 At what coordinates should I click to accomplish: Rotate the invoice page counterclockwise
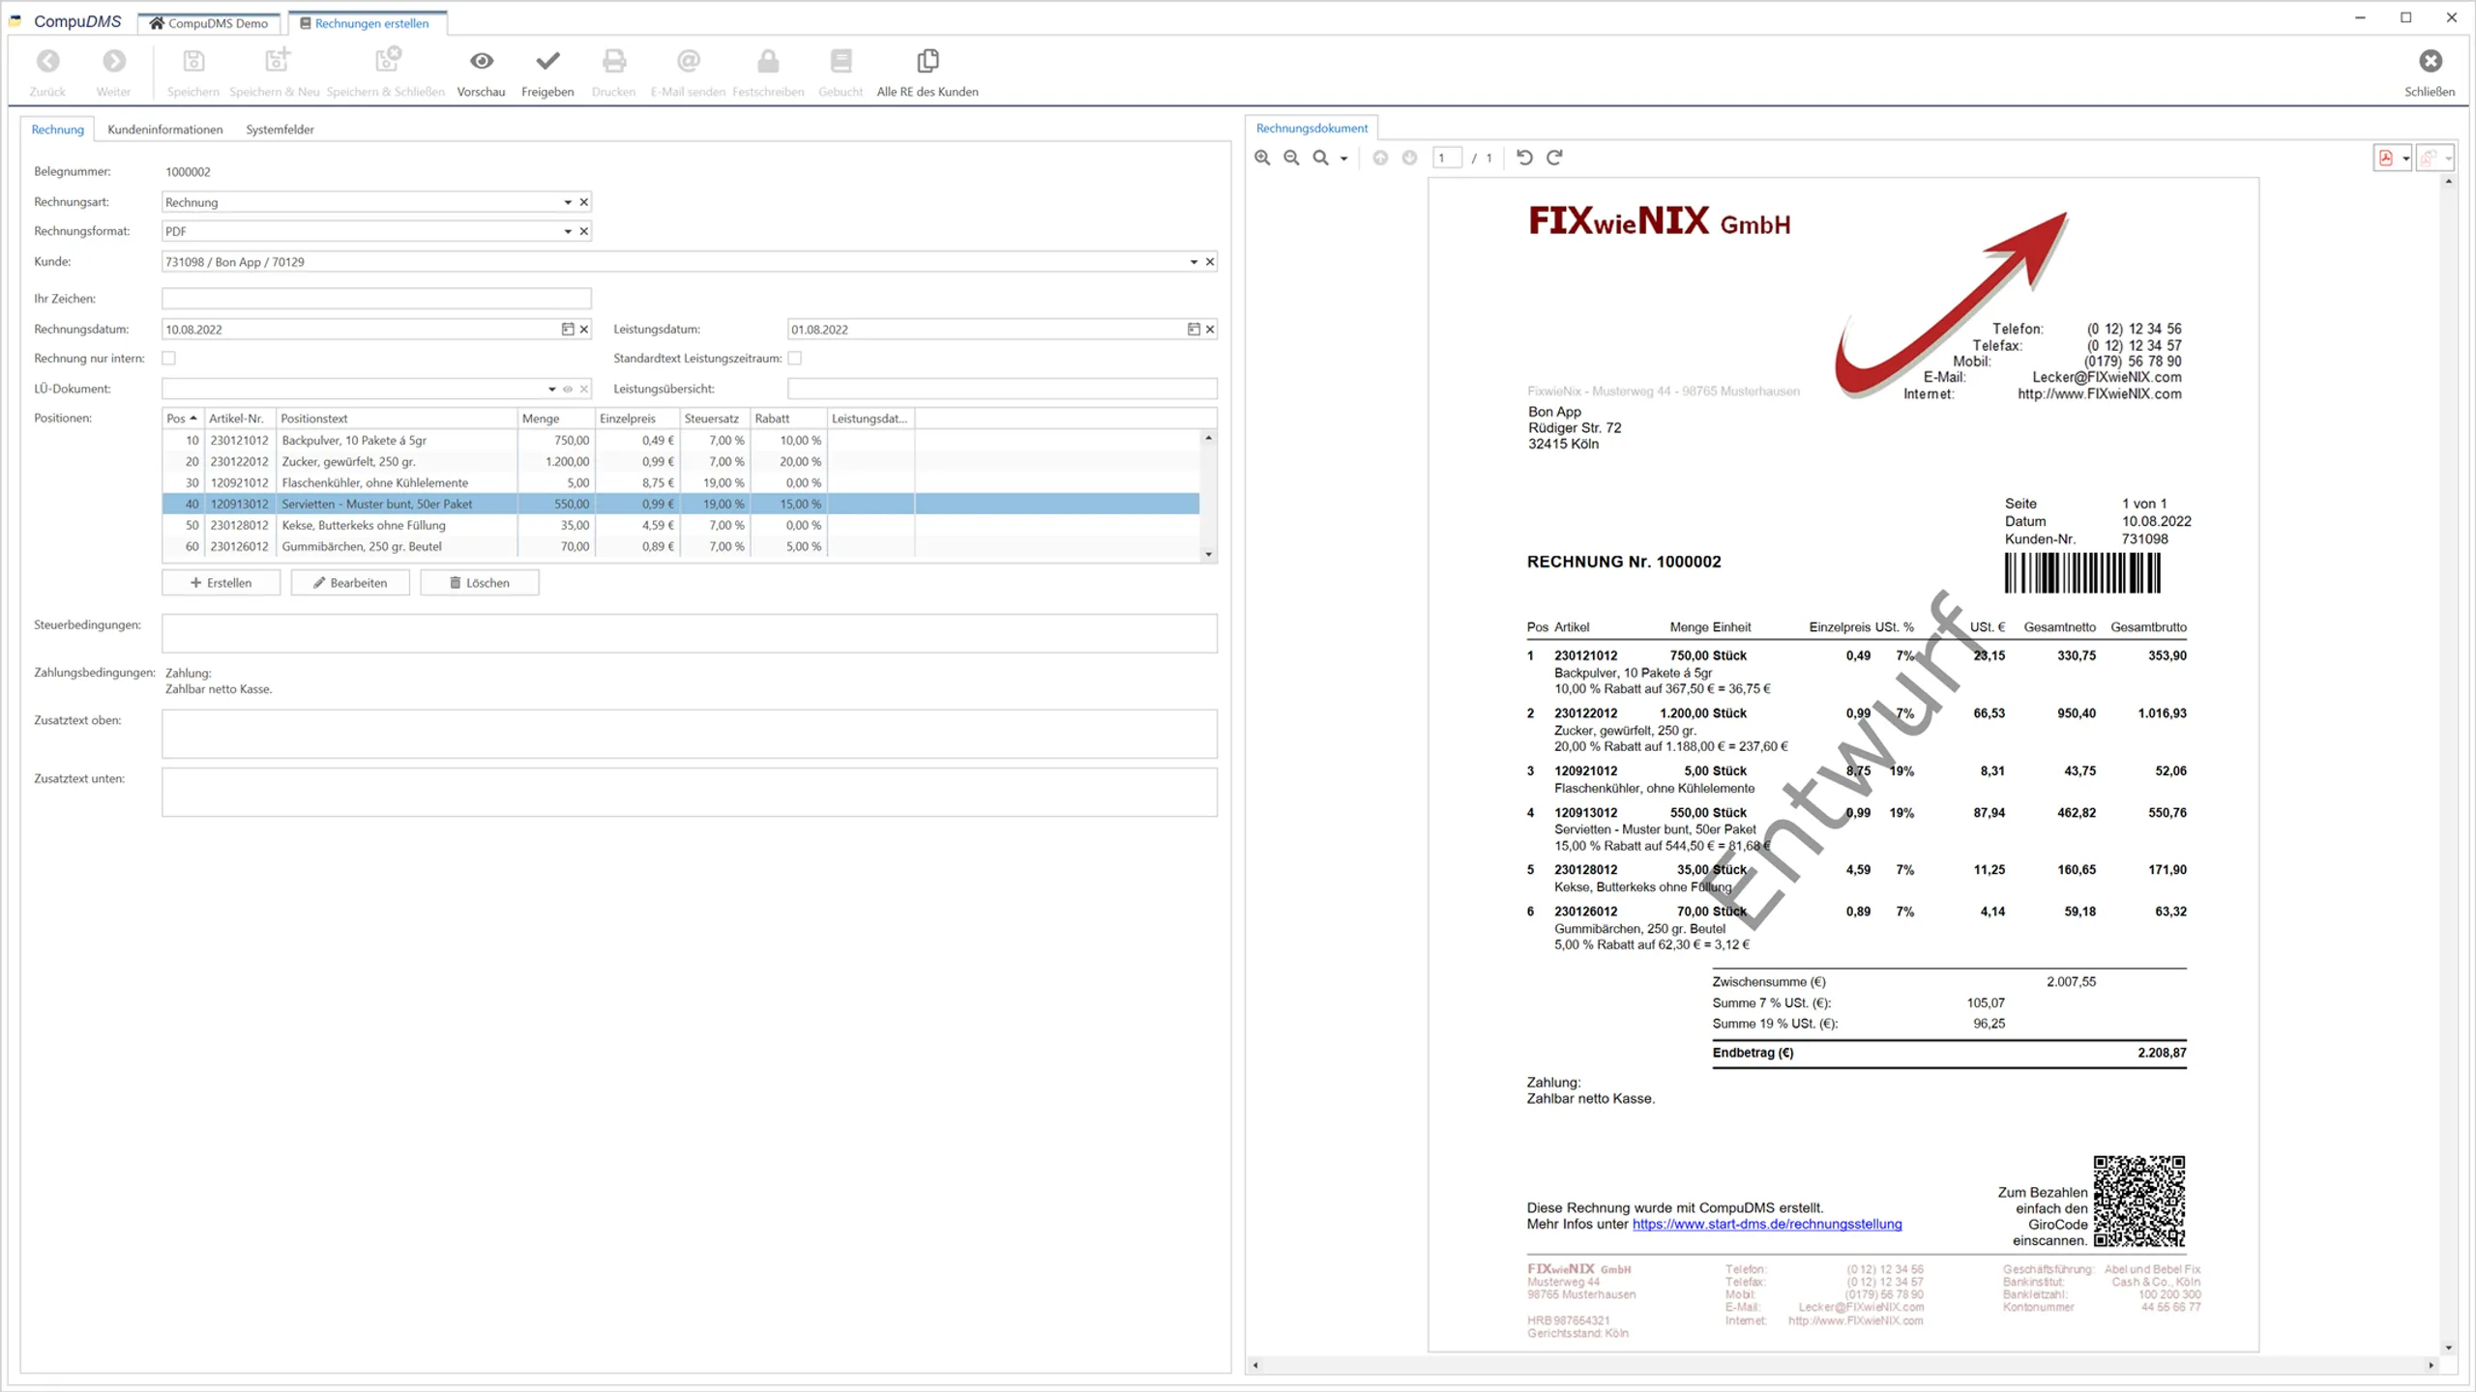1525,158
